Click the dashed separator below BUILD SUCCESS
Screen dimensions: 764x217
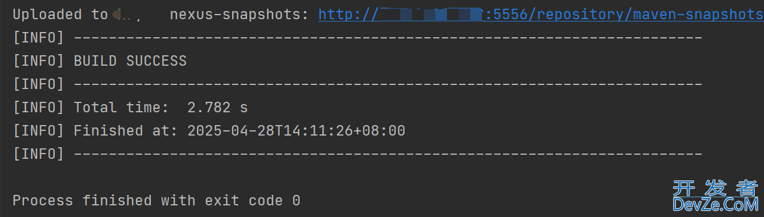pyautogui.click(x=388, y=84)
